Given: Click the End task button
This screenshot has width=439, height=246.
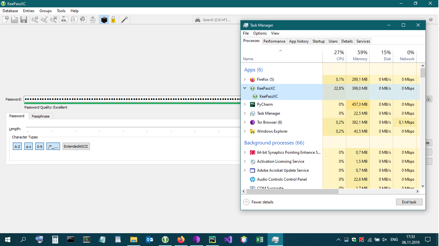Looking at the screenshot, I should (409, 202).
